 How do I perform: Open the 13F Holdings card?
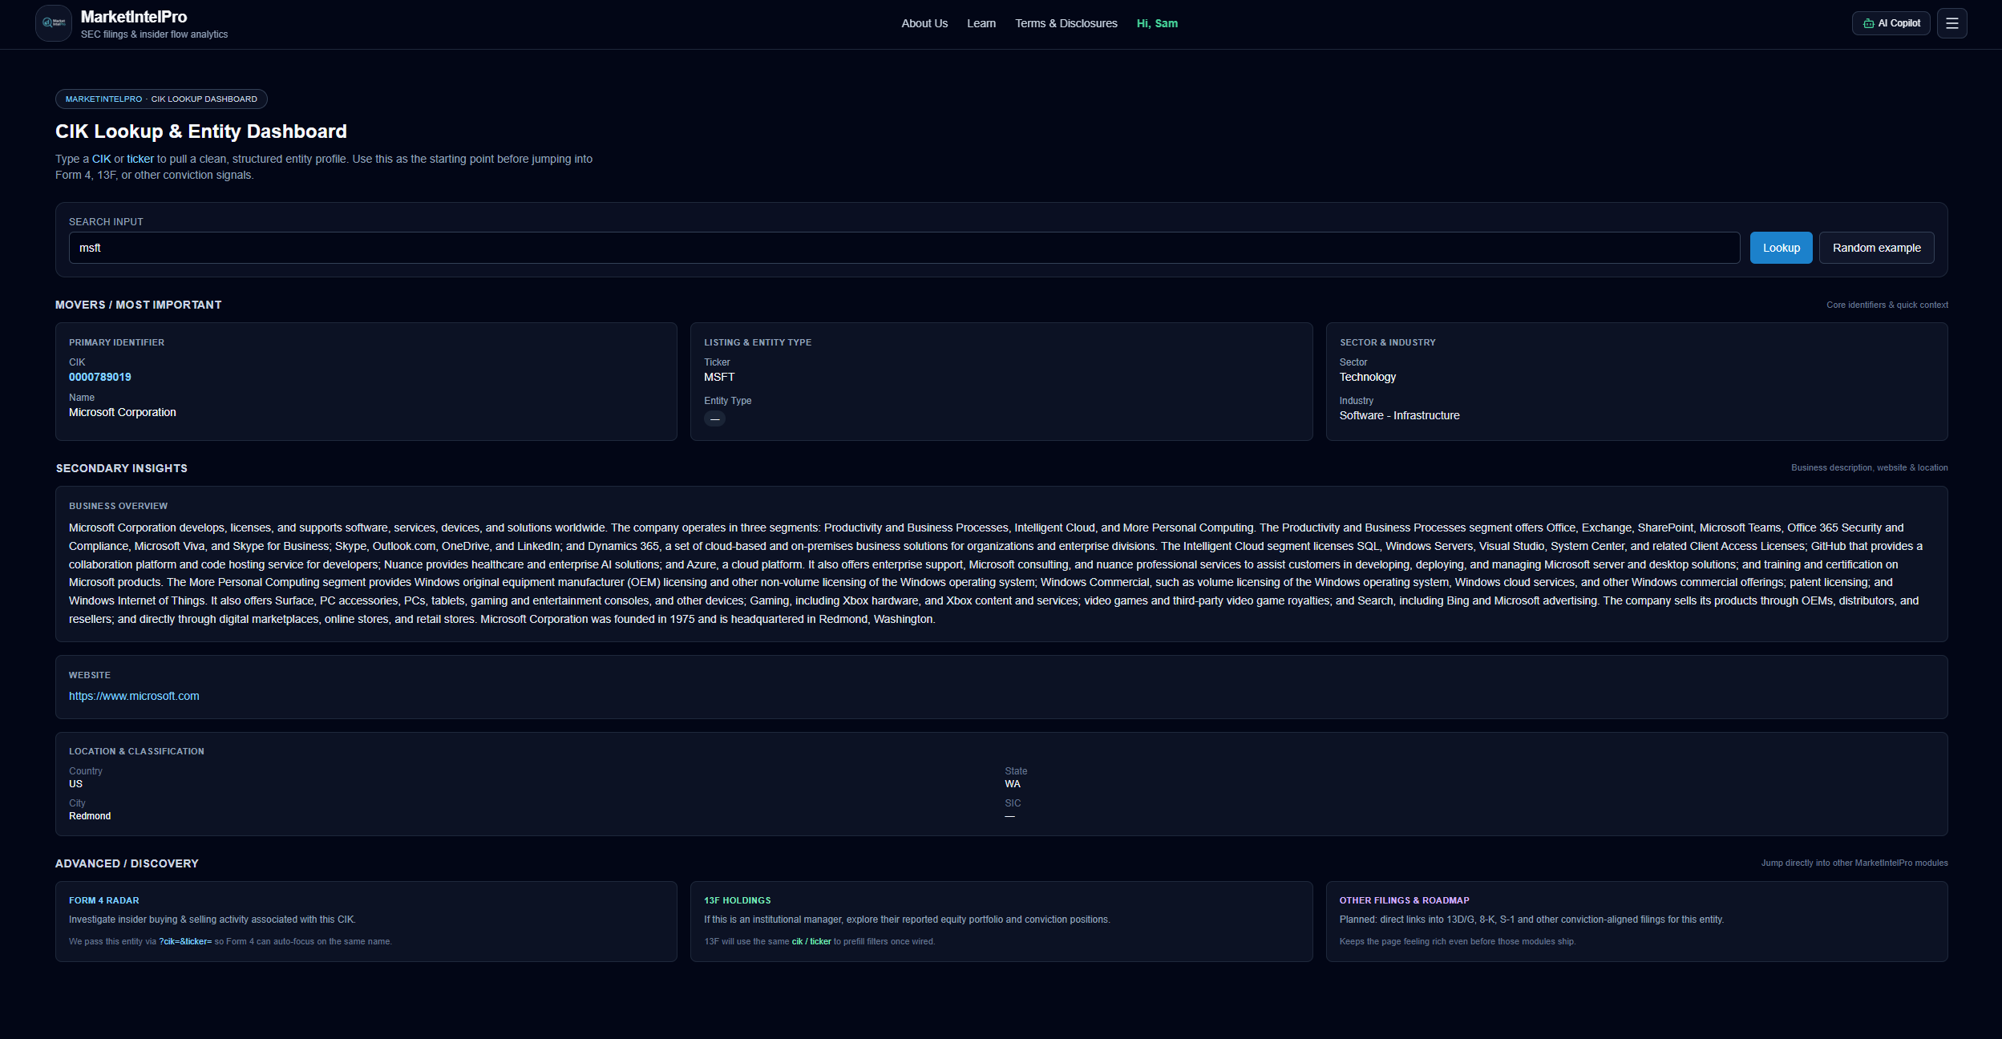(1001, 920)
